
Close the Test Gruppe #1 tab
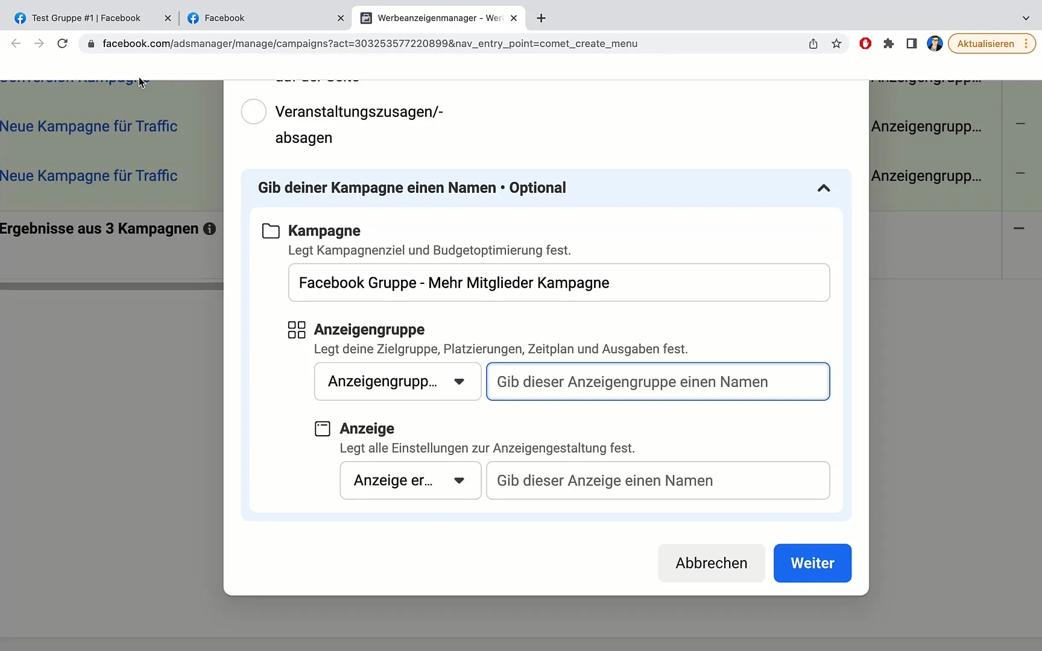(x=168, y=18)
